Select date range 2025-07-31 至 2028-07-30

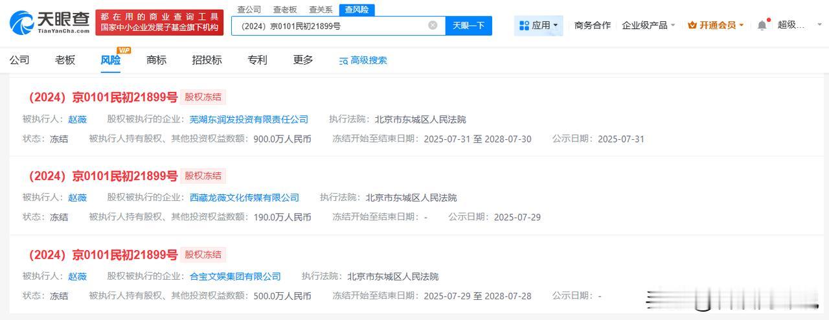(x=477, y=139)
